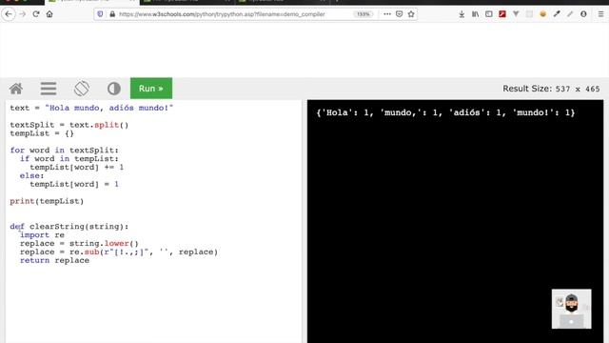Click the browser forward arrow
Image resolution: width=609 pixels, height=343 pixels.
tap(23, 14)
